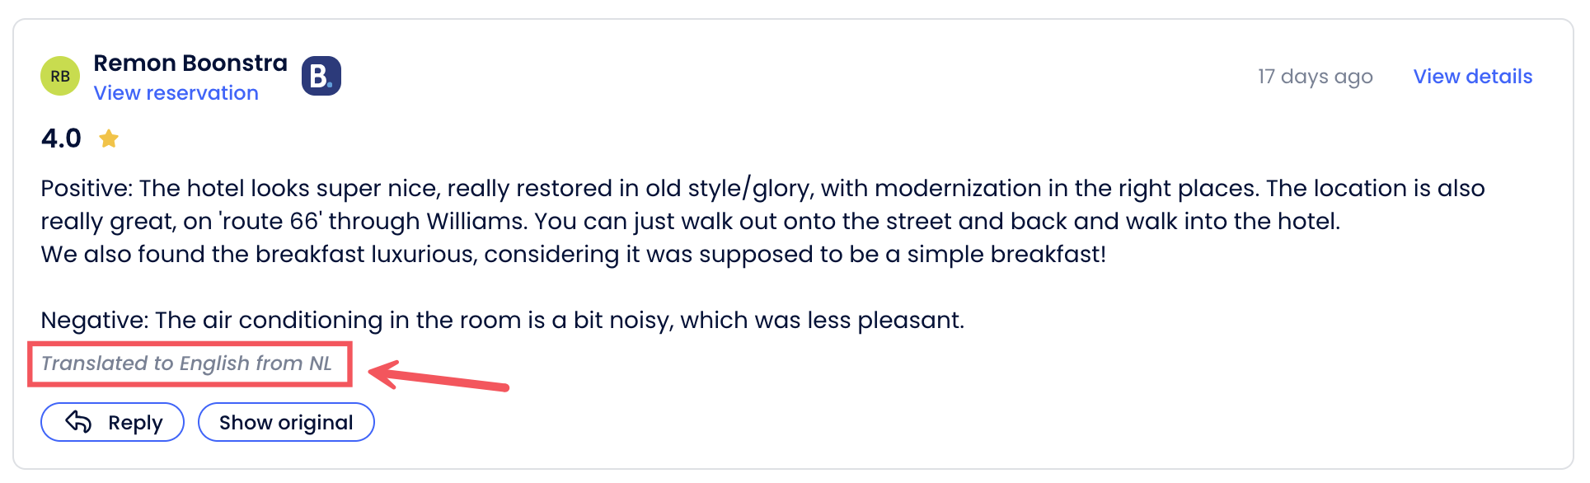This screenshot has width=1590, height=483.
Task: Click the phrase 'modernization in the right places'
Action: pos(1066,189)
